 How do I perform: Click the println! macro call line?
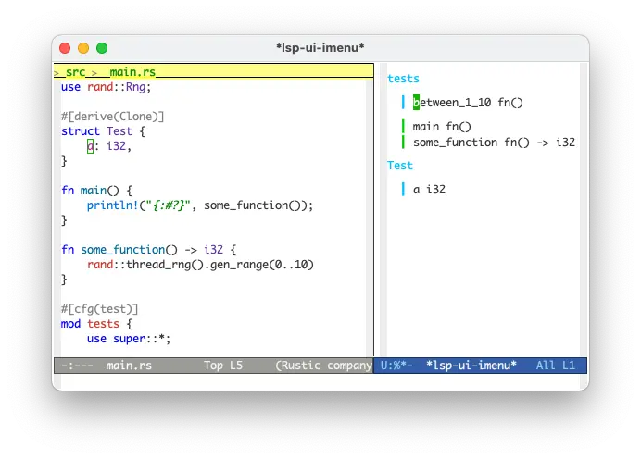click(x=200, y=205)
